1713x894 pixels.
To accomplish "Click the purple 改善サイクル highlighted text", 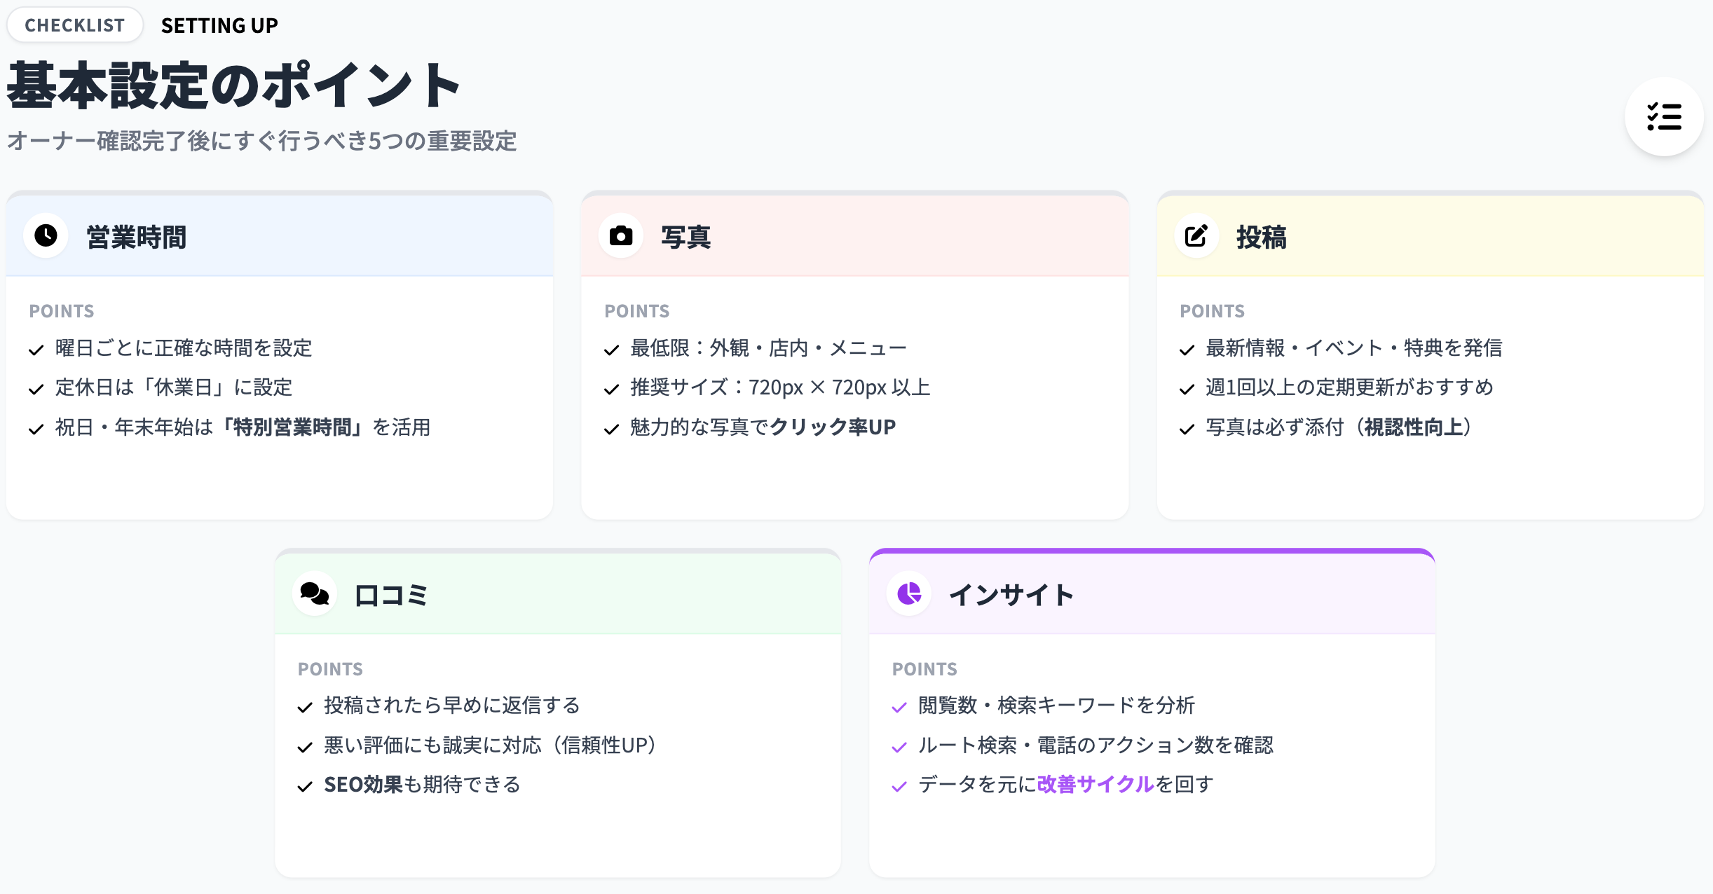I will pos(1095,784).
